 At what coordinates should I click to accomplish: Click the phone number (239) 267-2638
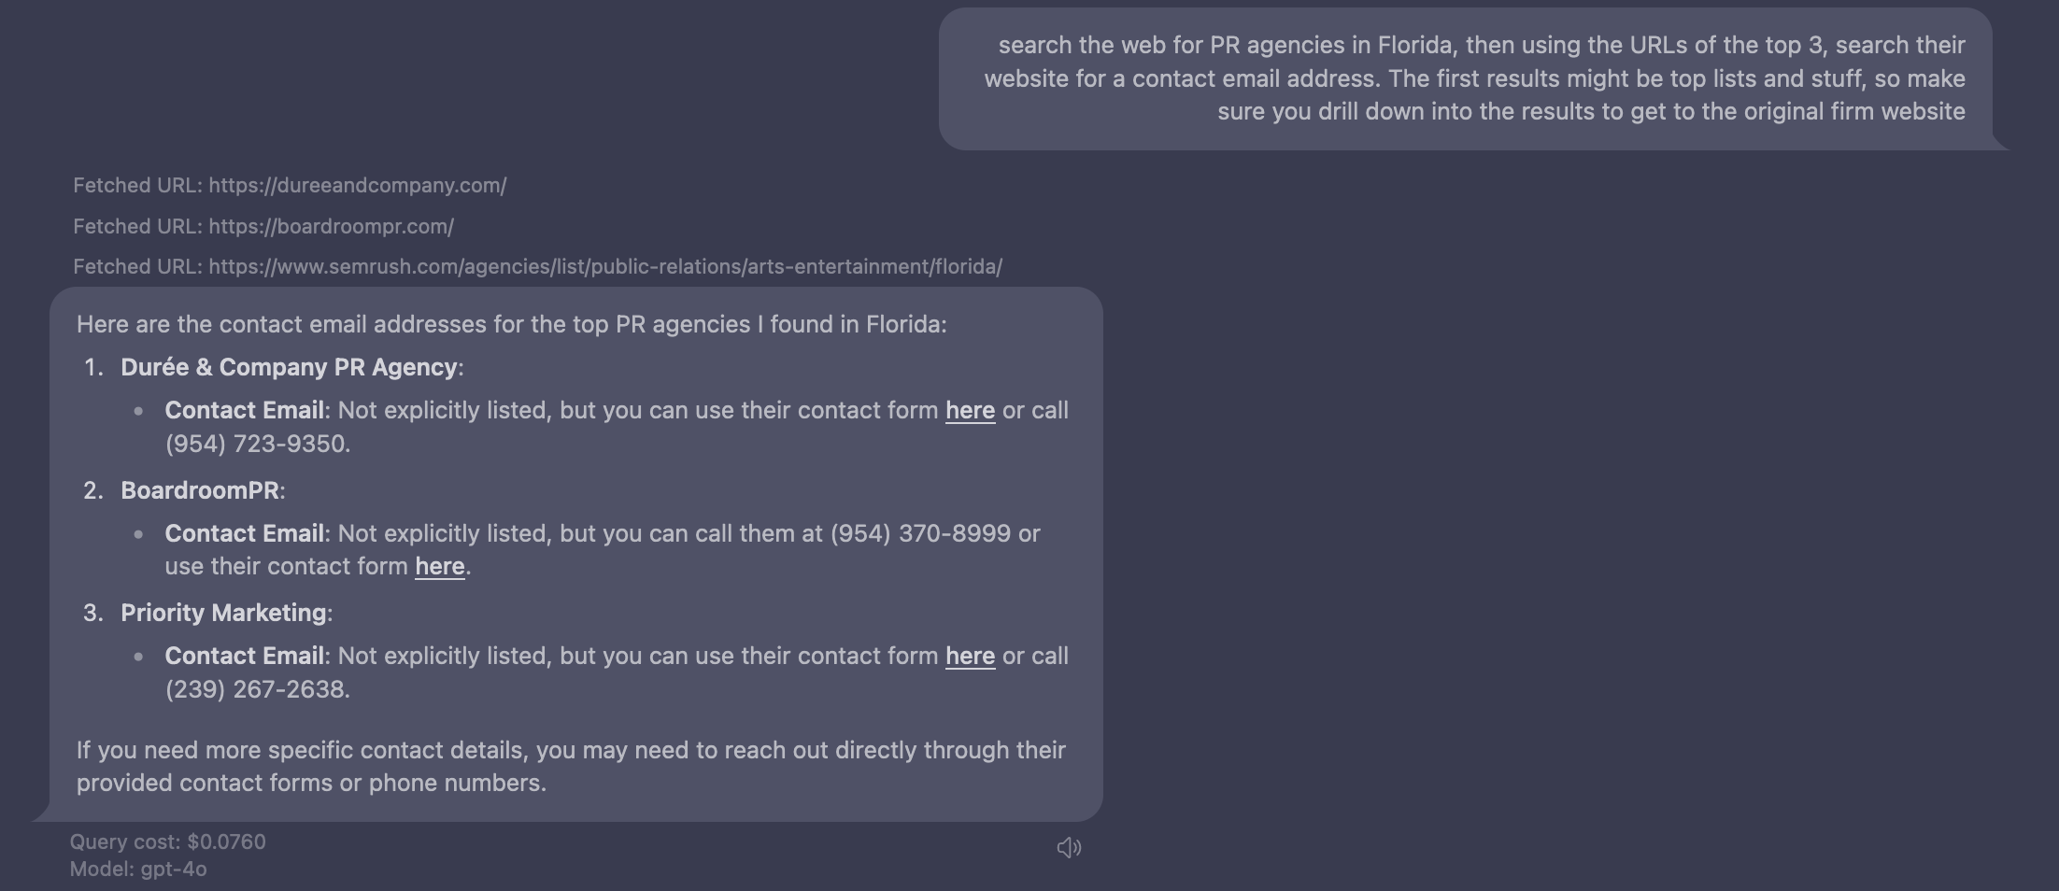click(x=256, y=689)
